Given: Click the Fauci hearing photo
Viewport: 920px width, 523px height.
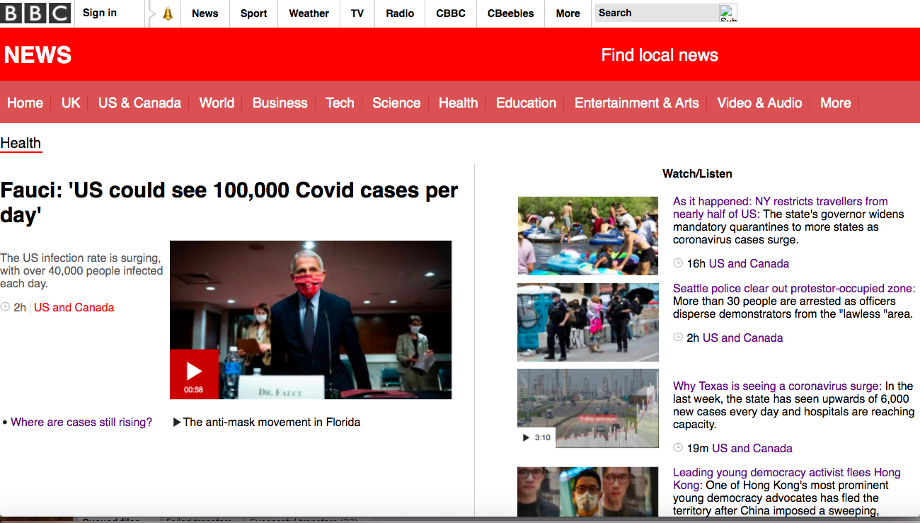Looking at the screenshot, I should (x=311, y=320).
